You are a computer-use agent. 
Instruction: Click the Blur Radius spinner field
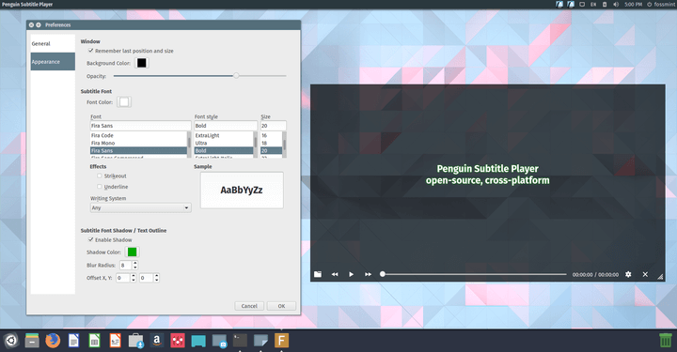click(126, 266)
